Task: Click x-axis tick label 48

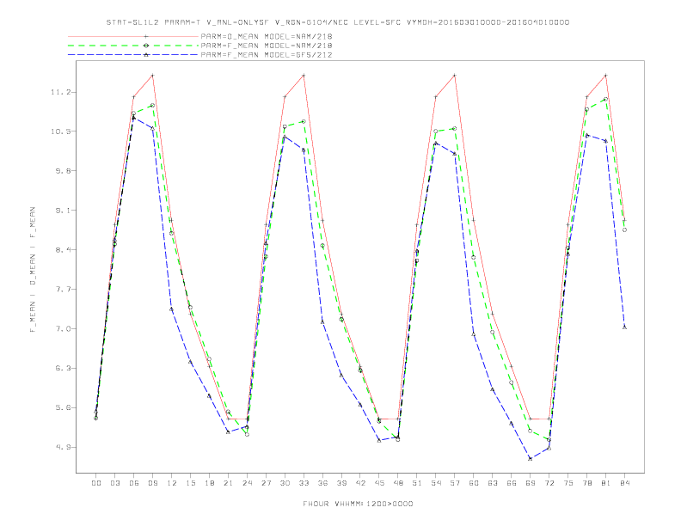Action: (398, 483)
